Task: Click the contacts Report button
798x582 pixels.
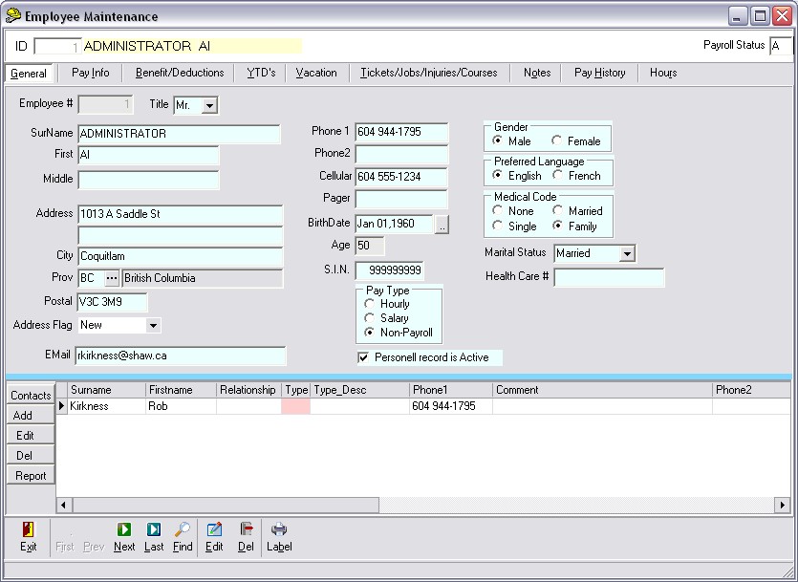Action: tap(31, 476)
